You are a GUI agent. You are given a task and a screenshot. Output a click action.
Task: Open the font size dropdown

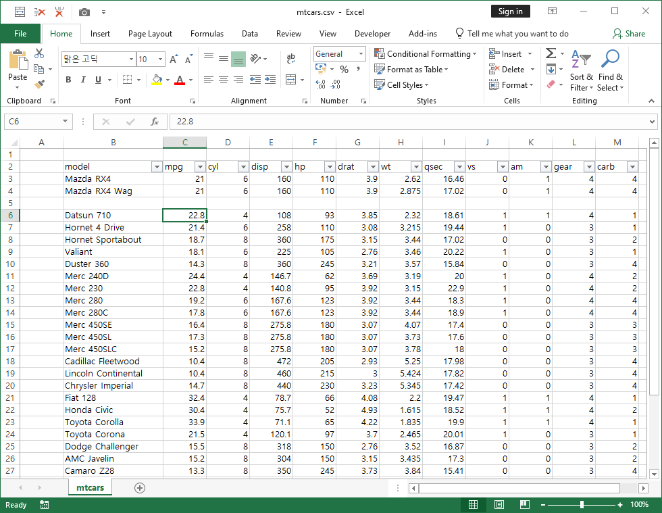[161, 59]
